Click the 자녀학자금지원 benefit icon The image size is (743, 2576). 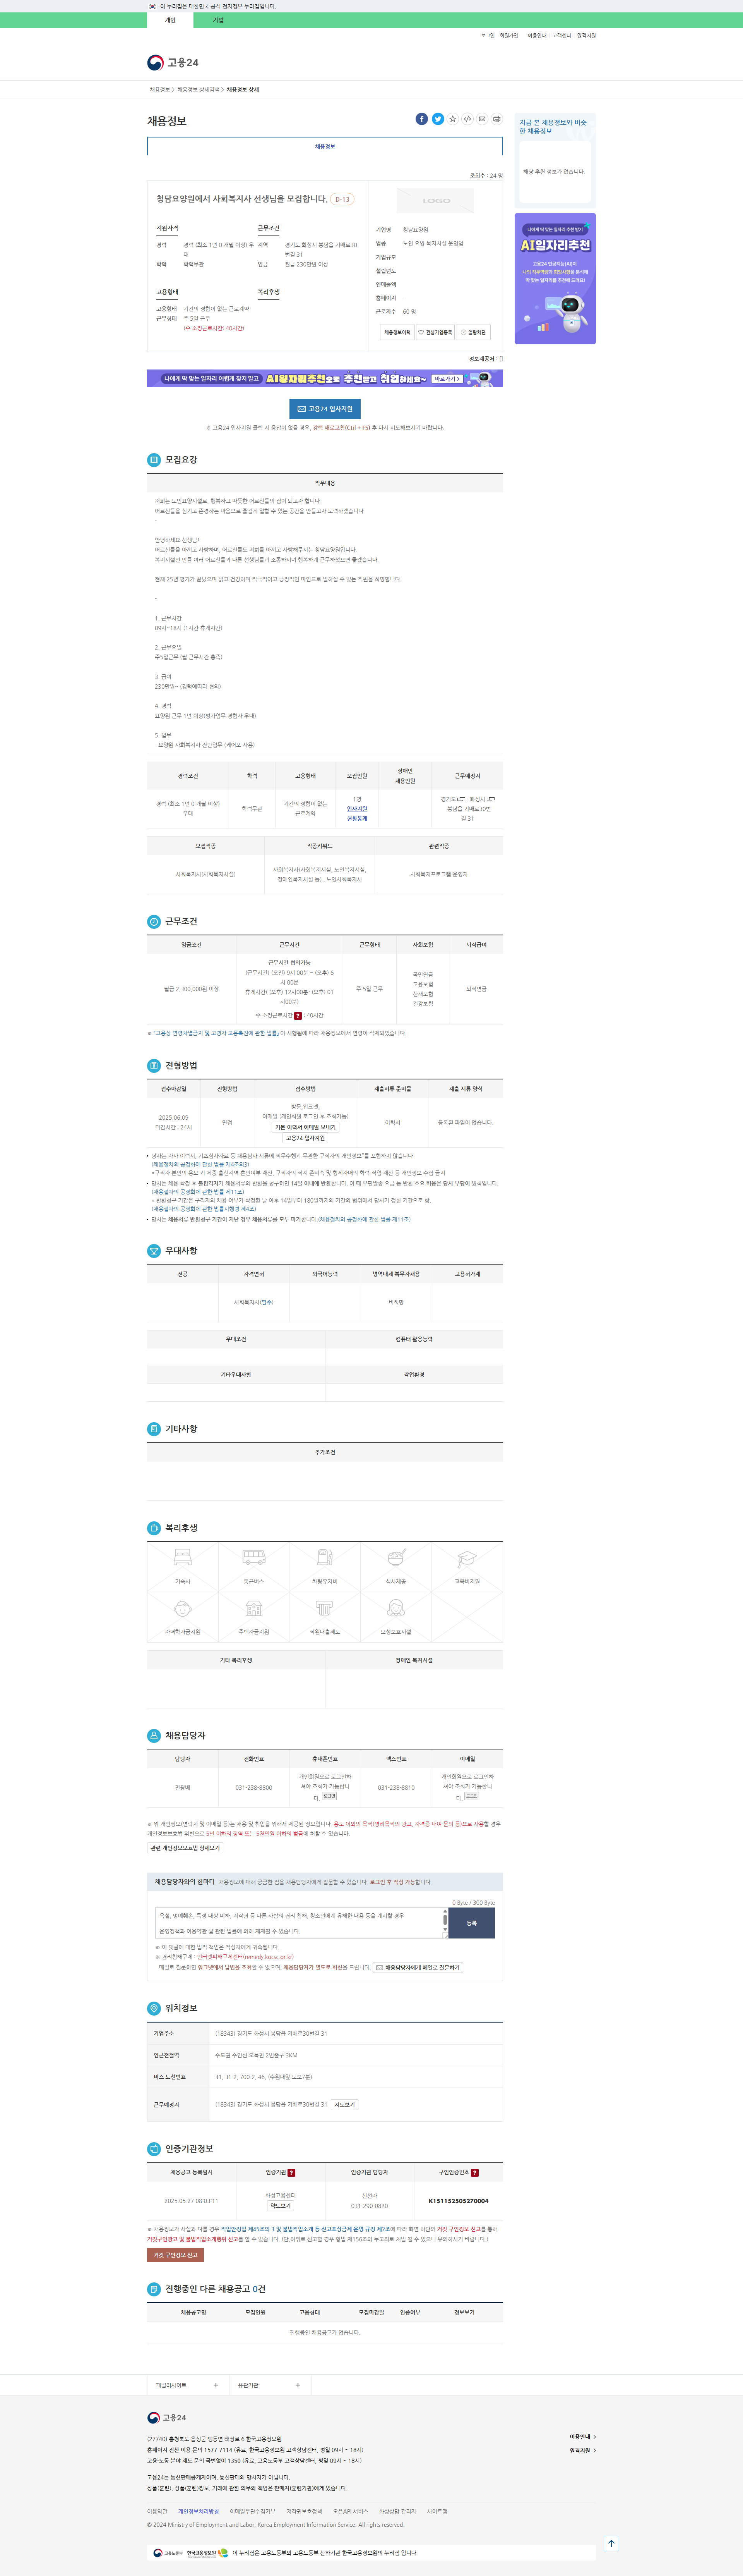183,1608
